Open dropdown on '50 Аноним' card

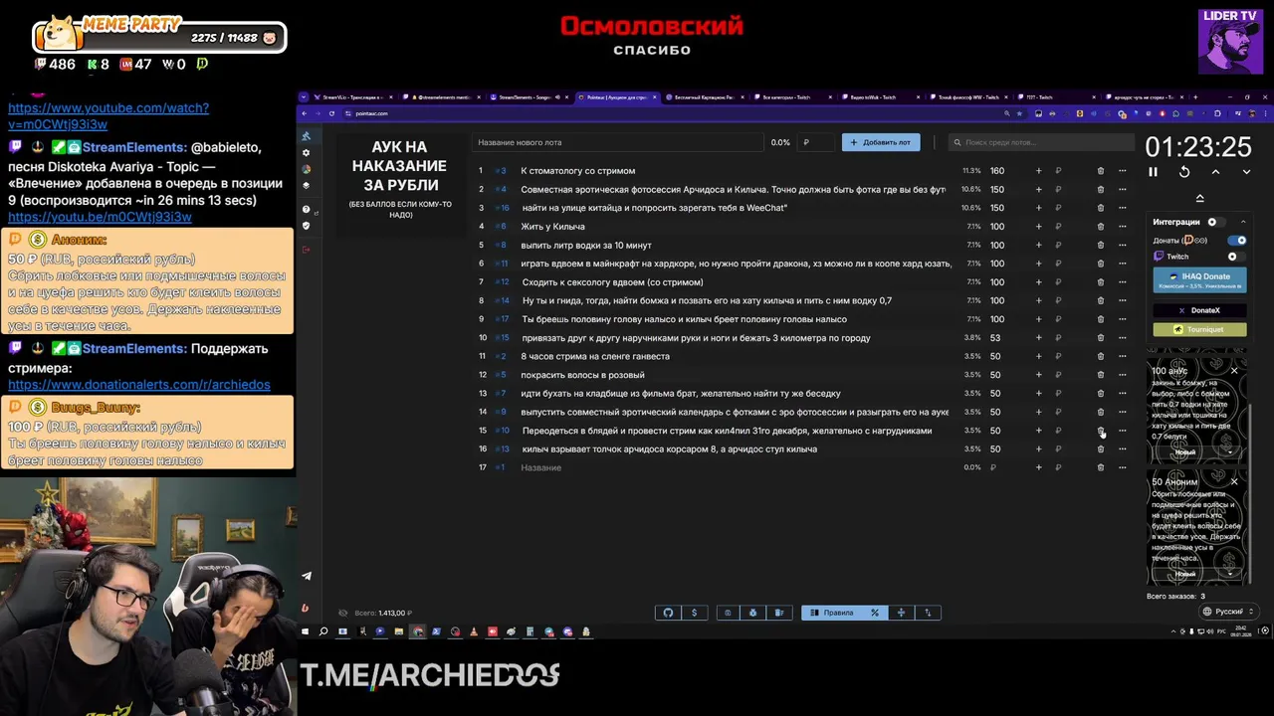(x=1230, y=574)
